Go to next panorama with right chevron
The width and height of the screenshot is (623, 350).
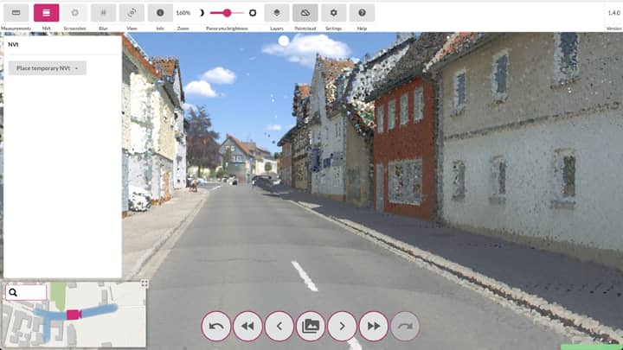coord(342,326)
